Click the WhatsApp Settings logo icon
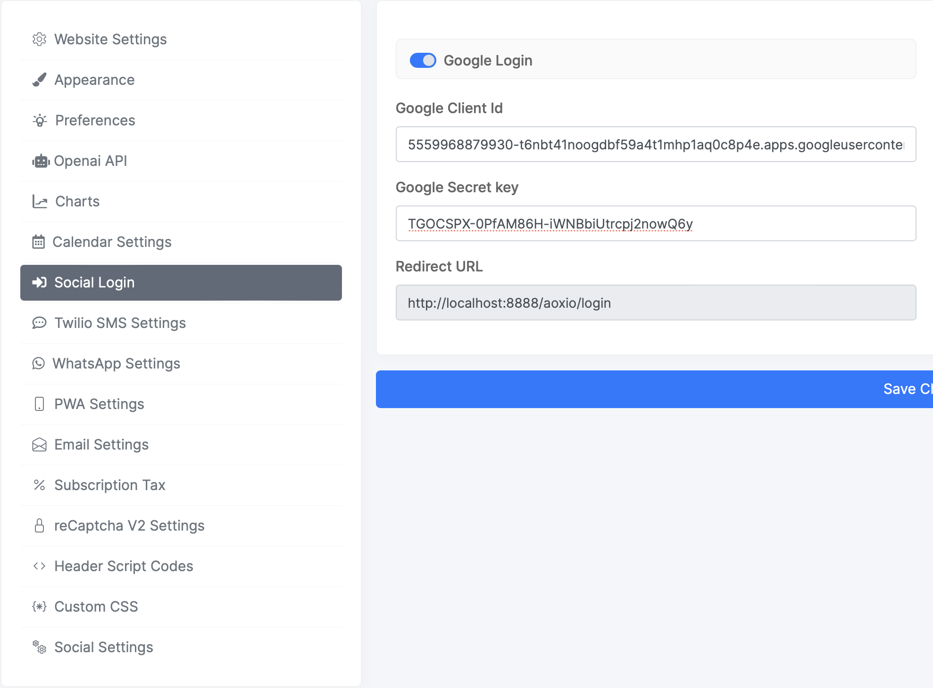Viewport: 933px width, 688px height. point(38,363)
